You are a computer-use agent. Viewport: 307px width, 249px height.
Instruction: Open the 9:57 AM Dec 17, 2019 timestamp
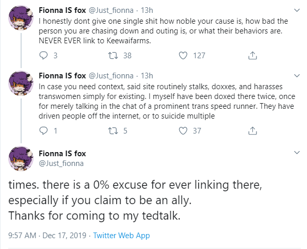[x=47, y=235]
